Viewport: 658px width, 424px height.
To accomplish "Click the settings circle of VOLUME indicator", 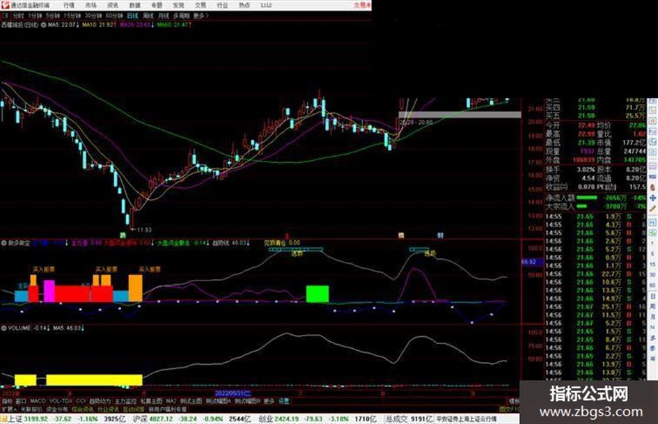I will click(3, 328).
